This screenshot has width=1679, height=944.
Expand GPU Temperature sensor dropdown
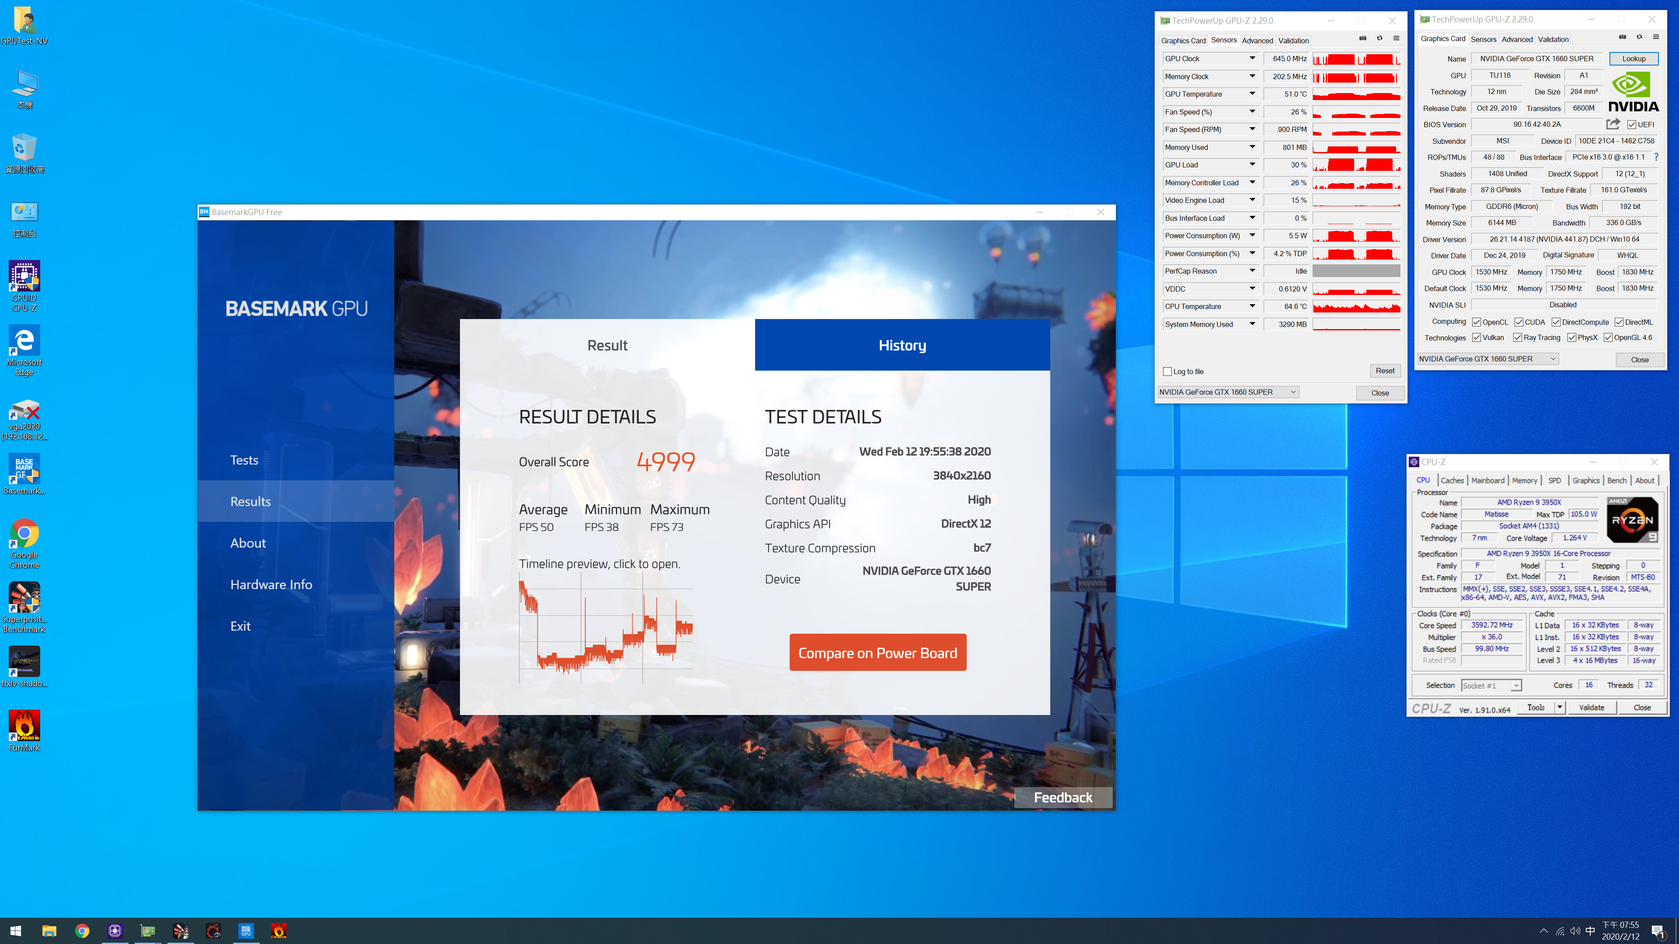pos(1252,94)
